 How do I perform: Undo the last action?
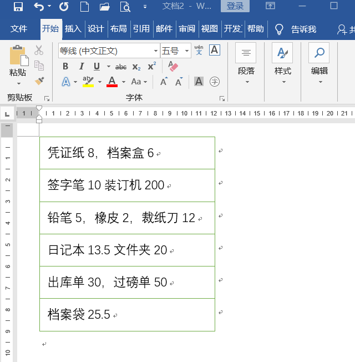38,7
